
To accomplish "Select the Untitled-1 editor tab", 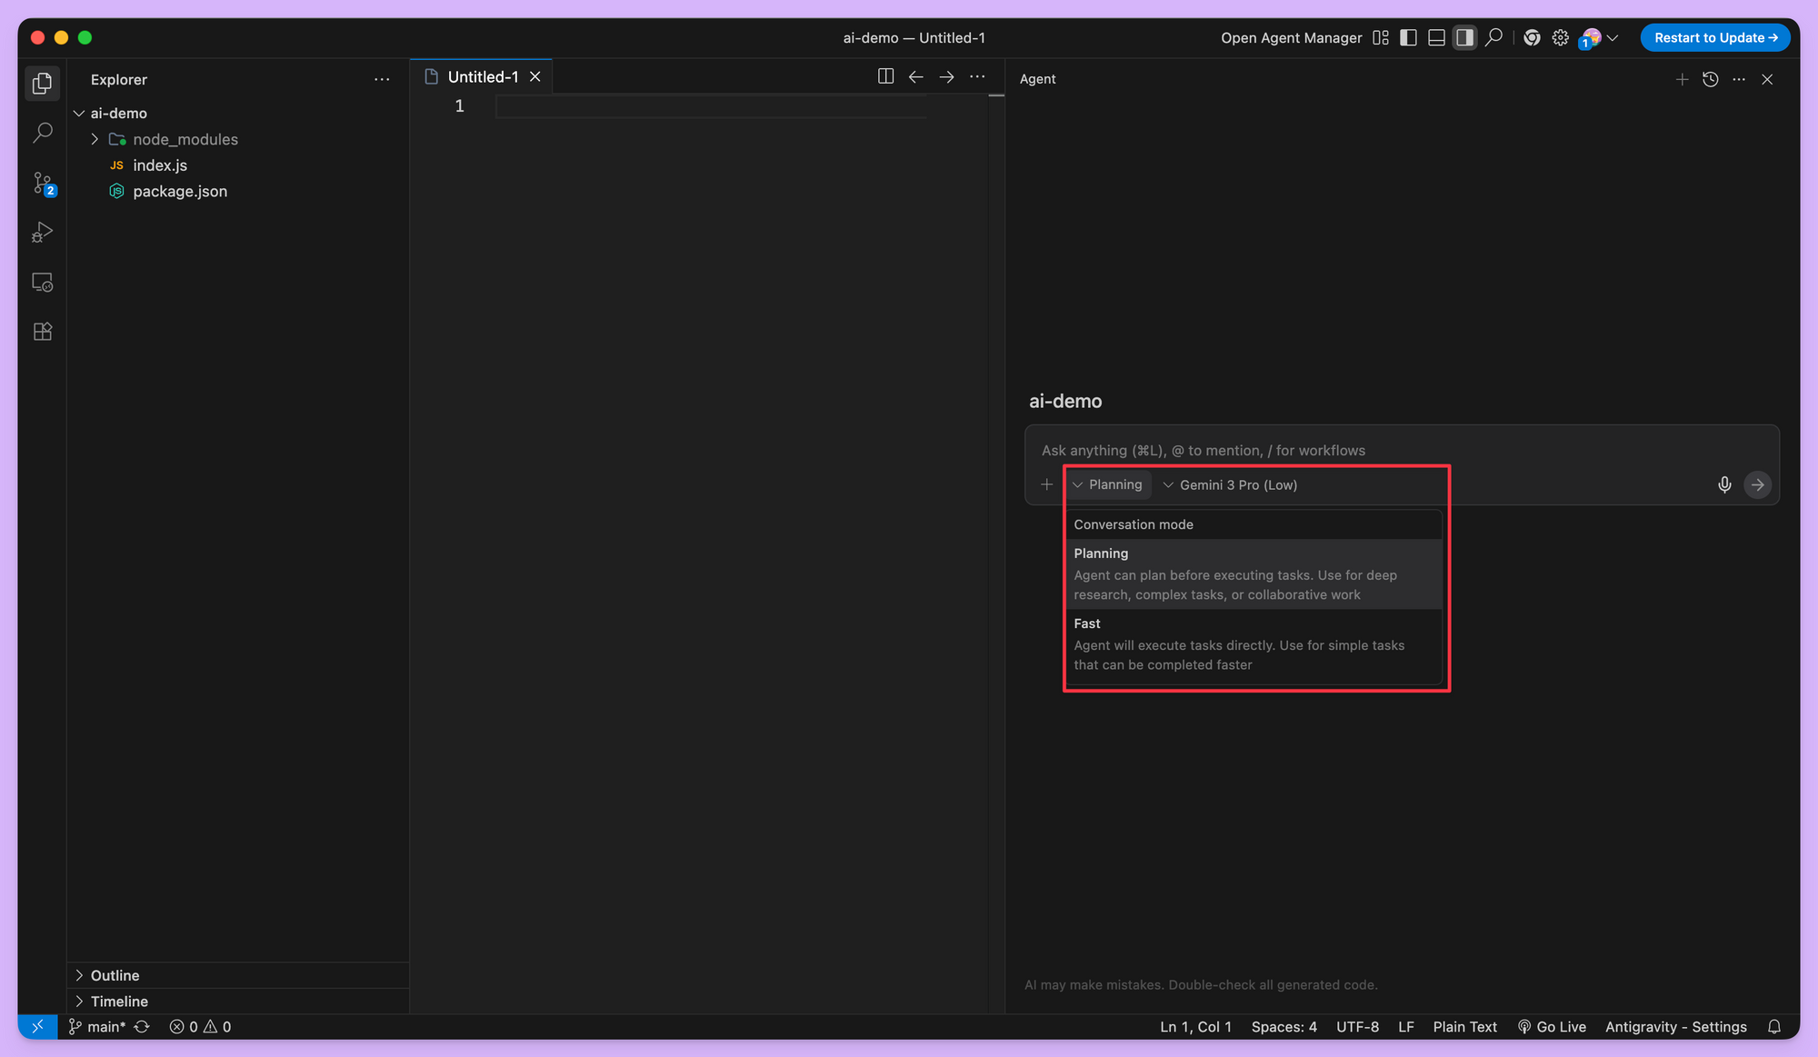I will 482,77.
